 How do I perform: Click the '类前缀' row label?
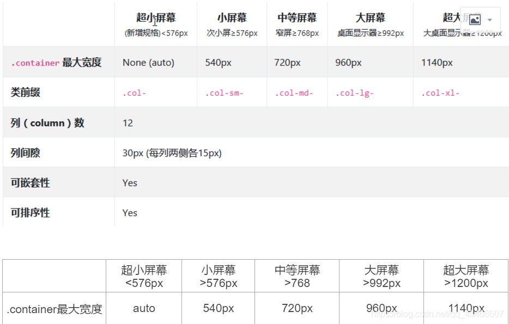[x=25, y=93]
